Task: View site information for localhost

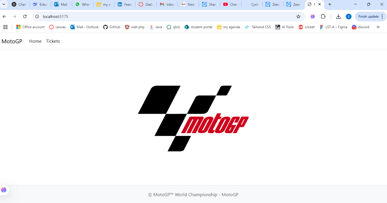Action: 37,17
